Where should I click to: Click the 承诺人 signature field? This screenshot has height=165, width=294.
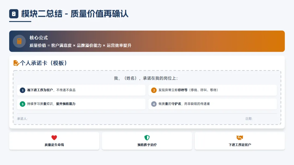click(x=23, y=119)
